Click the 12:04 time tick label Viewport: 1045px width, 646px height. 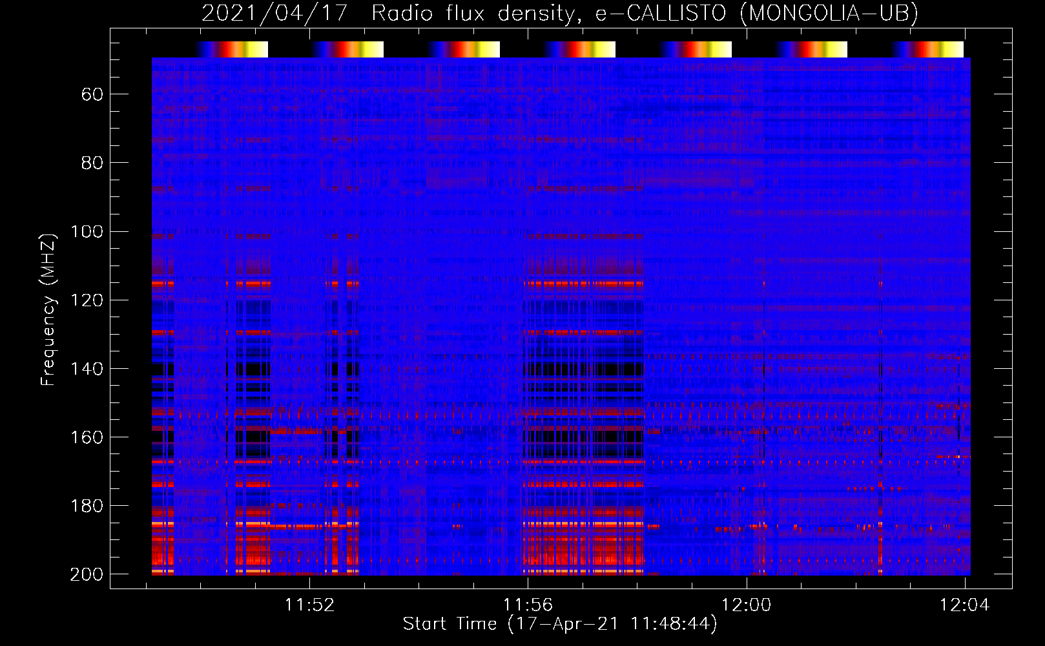(x=965, y=605)
